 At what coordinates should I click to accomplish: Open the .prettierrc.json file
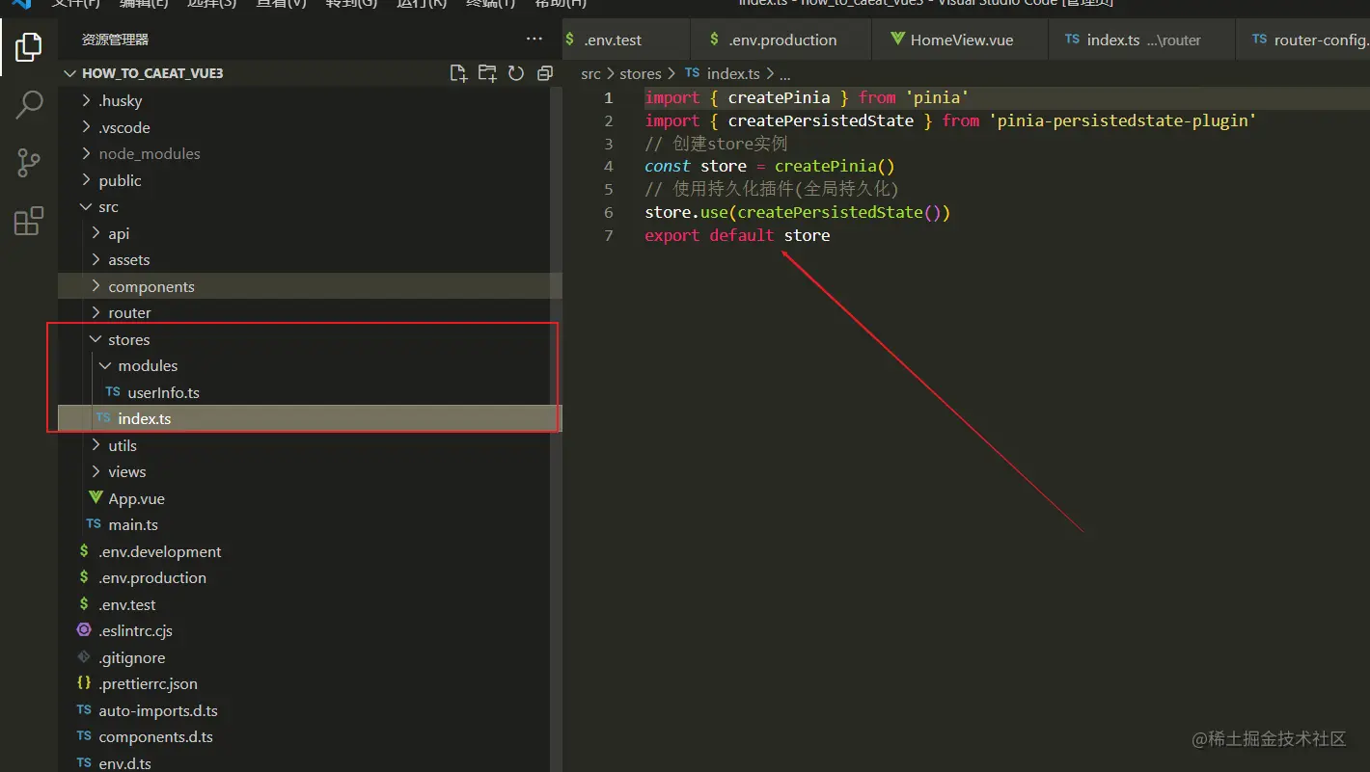(309, 683)
